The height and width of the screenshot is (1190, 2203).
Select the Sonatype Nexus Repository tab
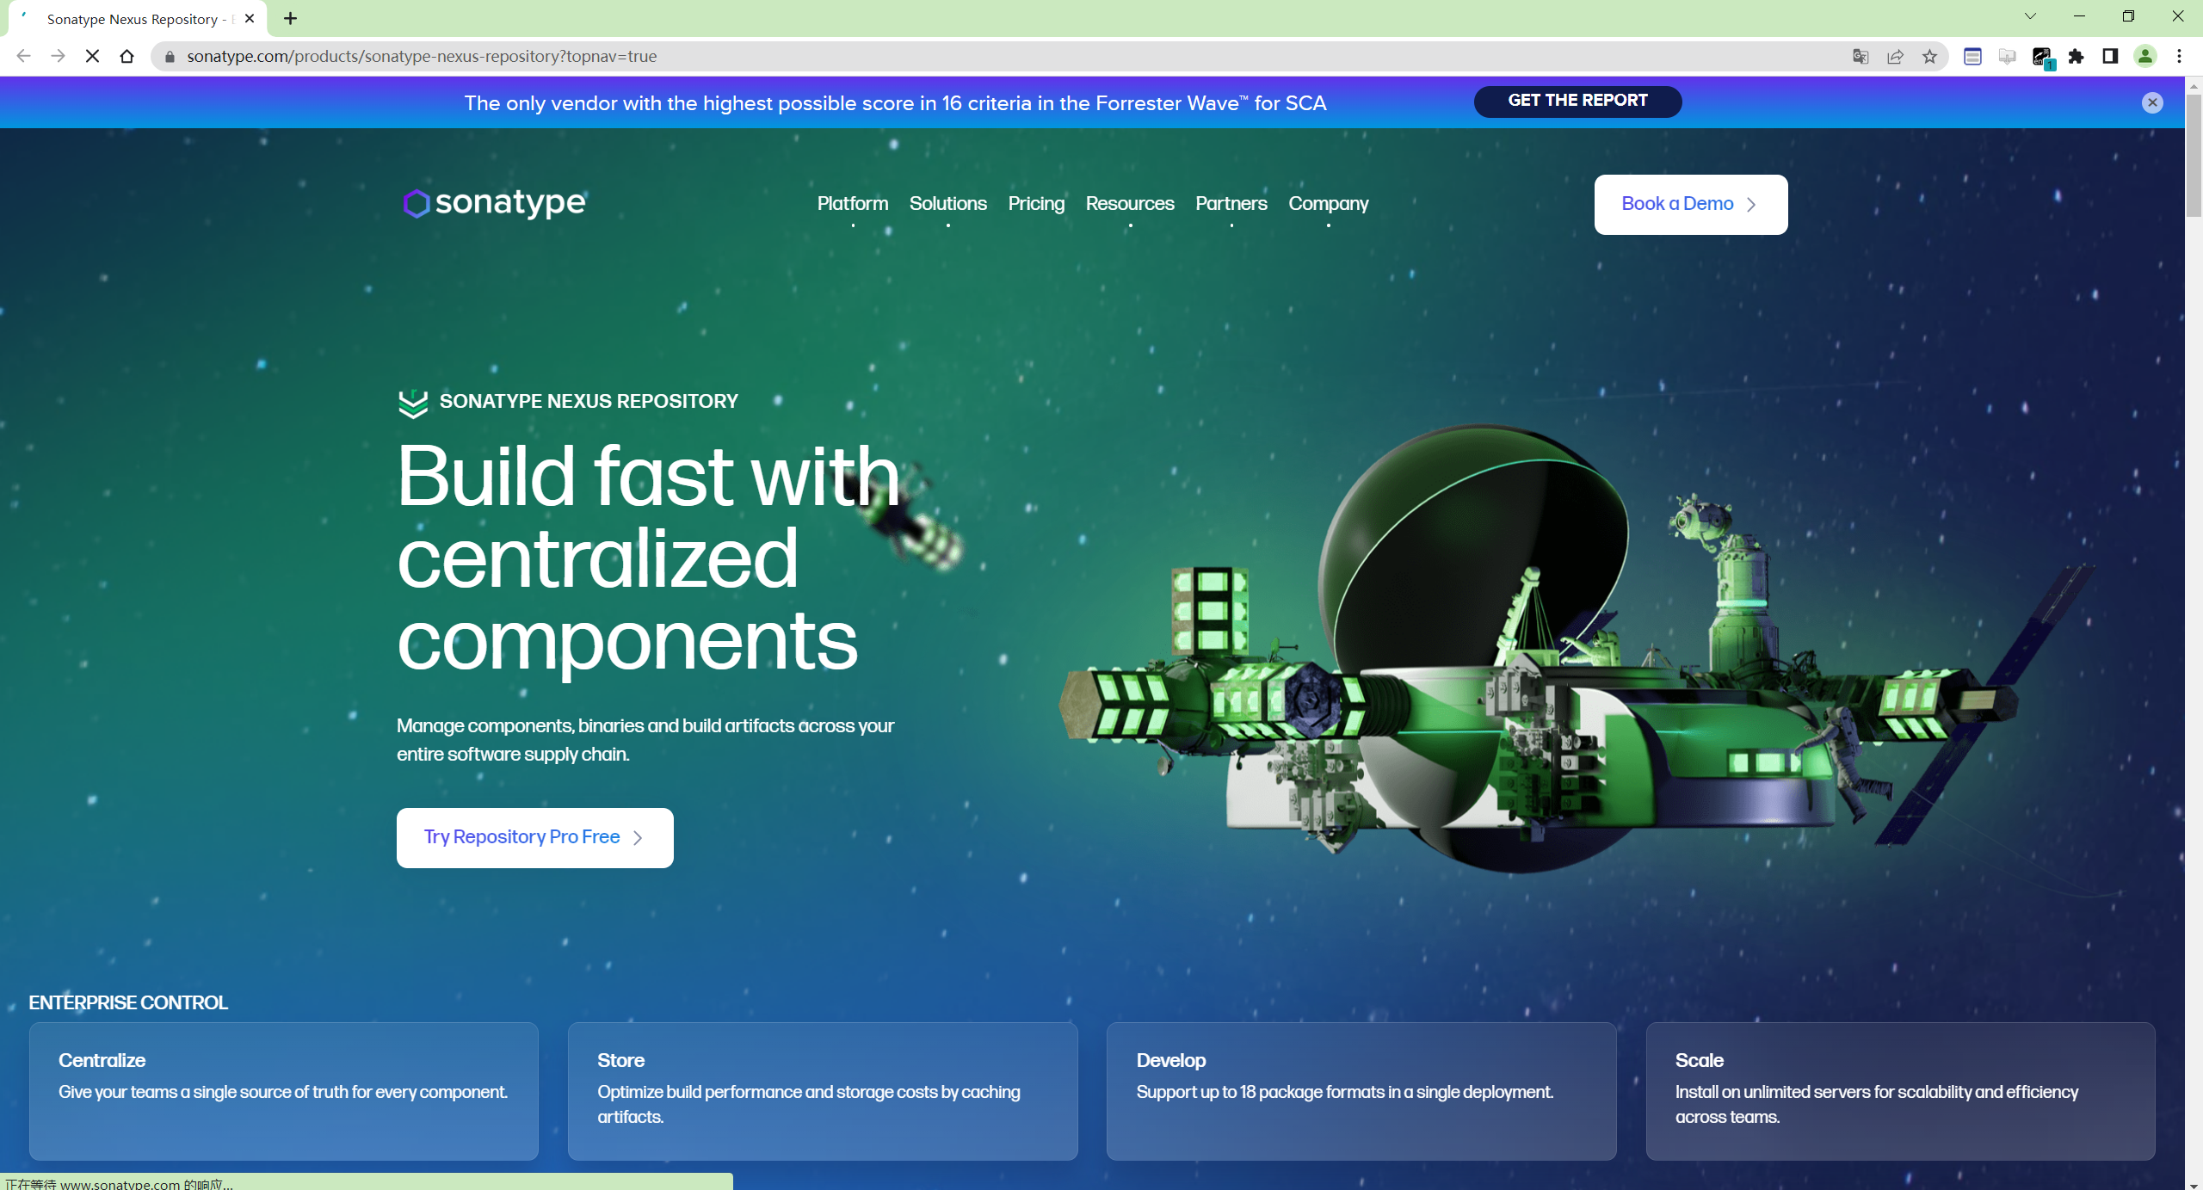click(138, 19)
